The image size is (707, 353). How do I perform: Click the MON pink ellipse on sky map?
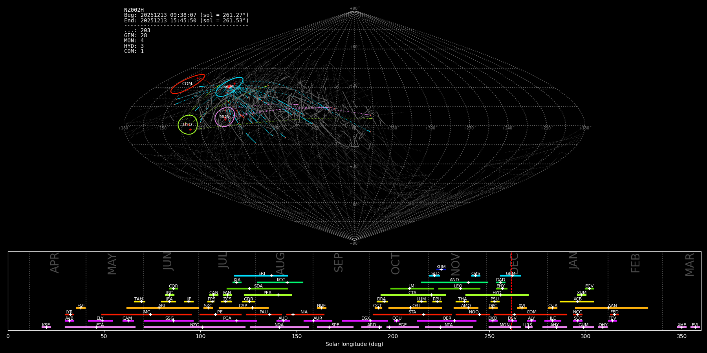pyautogui.click(x=225, y=117)
